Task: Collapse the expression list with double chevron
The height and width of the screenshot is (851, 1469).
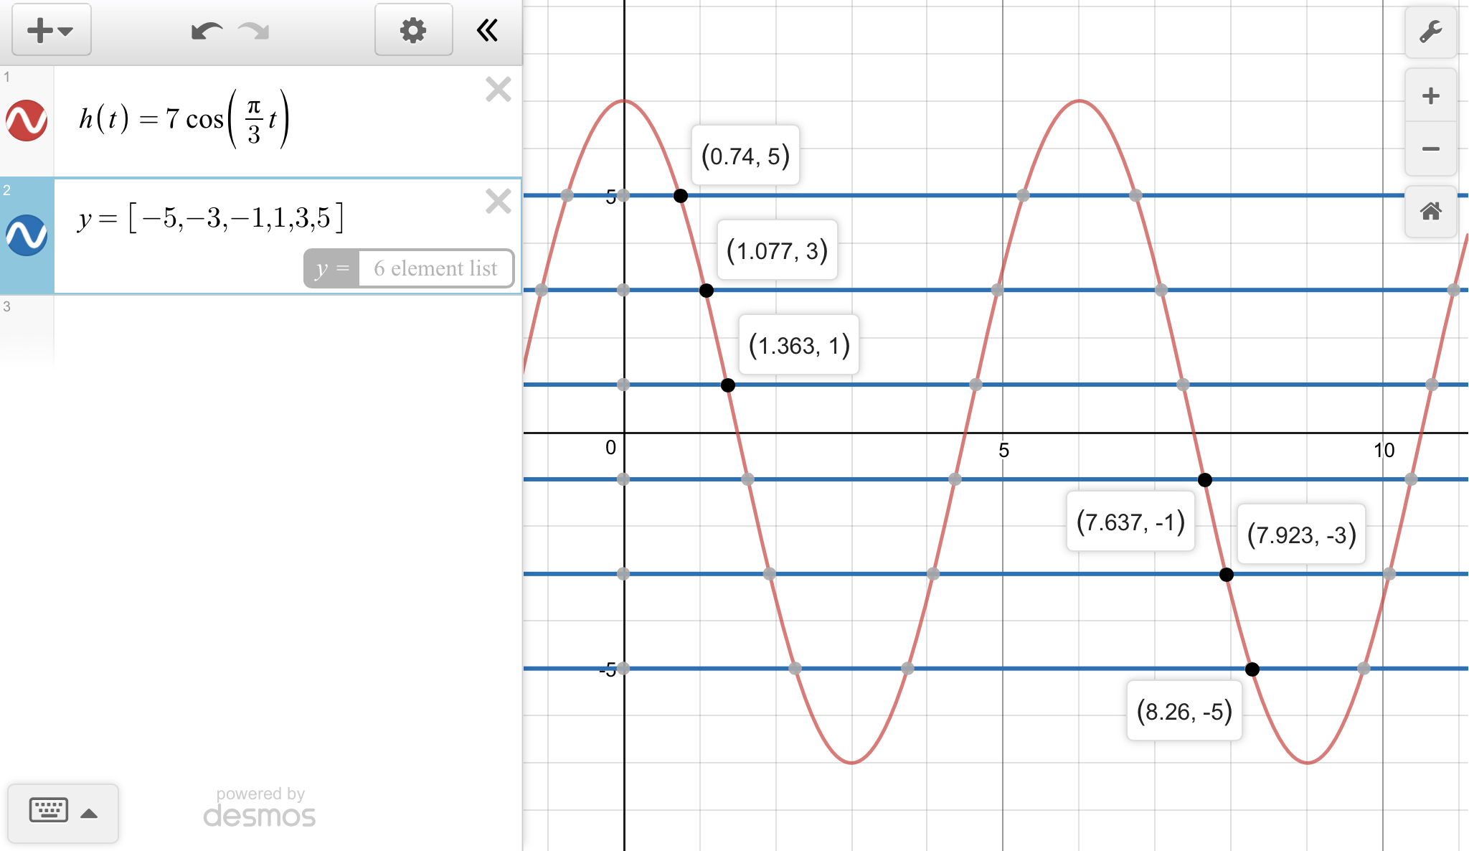Action: (488, 30)
